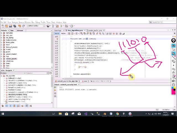This screenshot has height=133, width=177.
Task: Run the project with green play icon
Action: click(x=61, y=26)
